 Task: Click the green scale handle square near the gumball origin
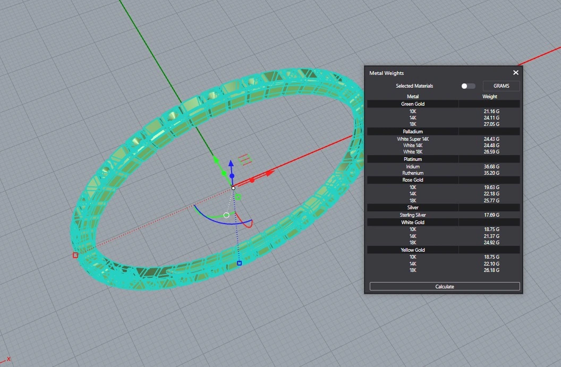(x=239, y=197)
